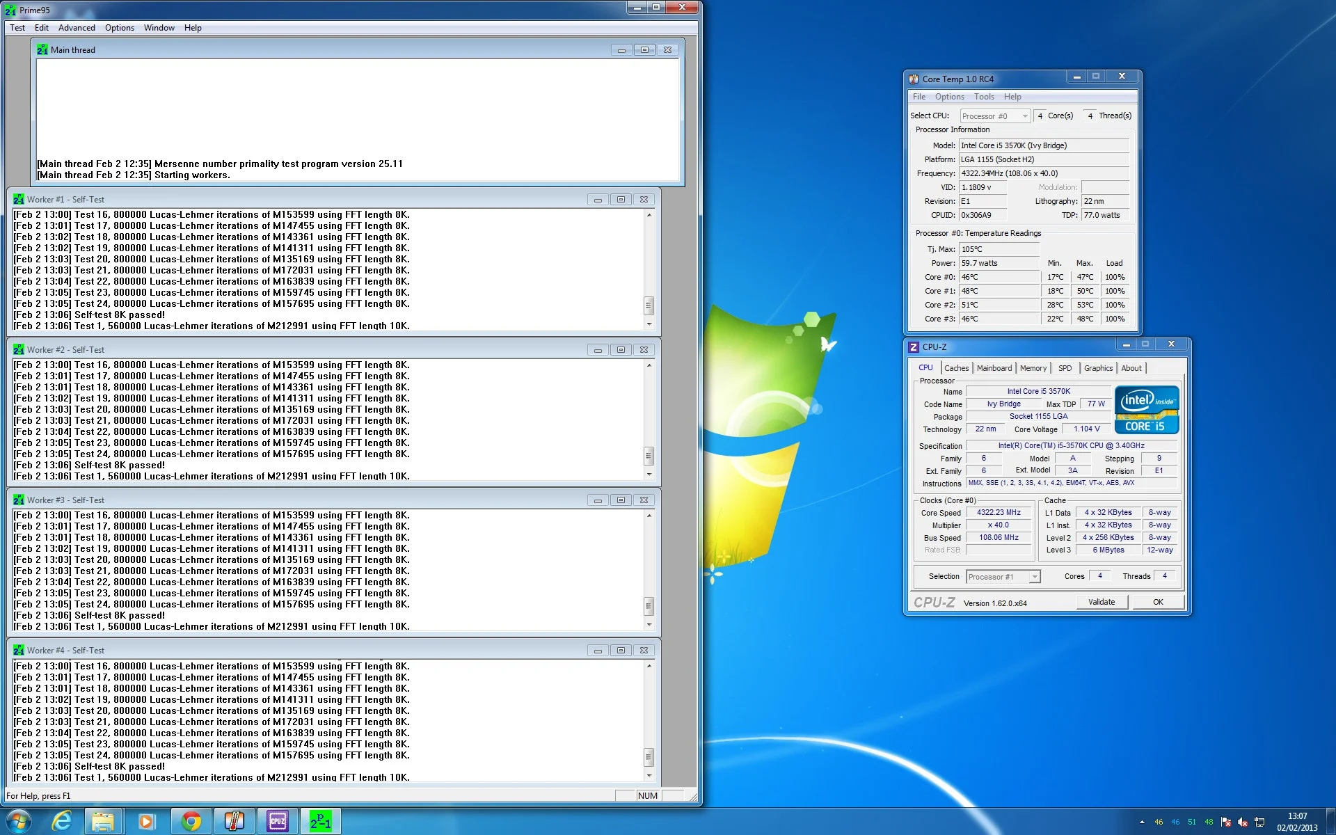Show hidden tray icons arrow

[1142, 822]
